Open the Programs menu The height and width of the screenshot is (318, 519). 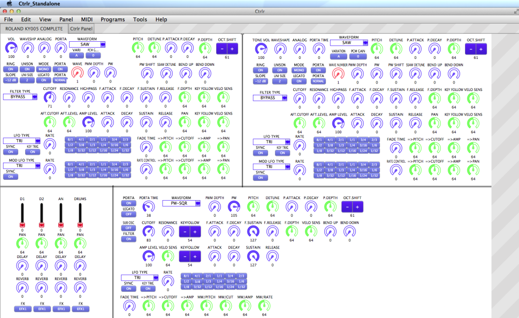tap(112, 19)
